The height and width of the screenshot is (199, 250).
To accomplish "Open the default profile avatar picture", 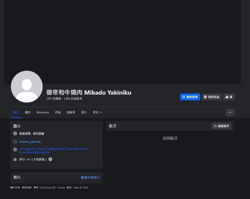I will (27, 87).
